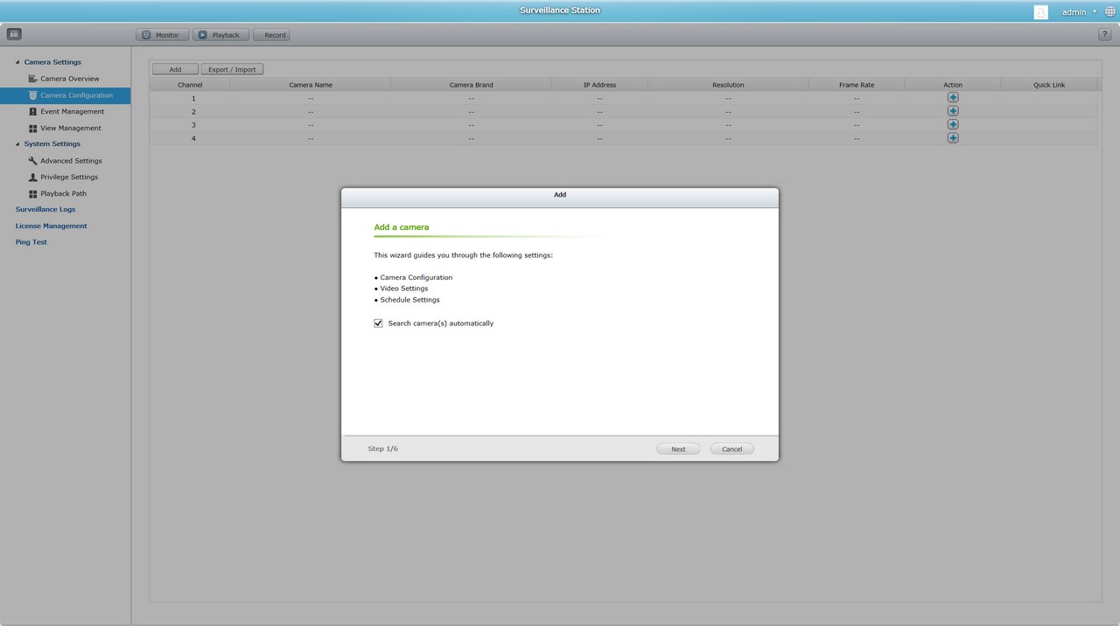This screenshot has height=626, width=1120.
Task: Collapse the System Settings tree group
Action: pyautogui.click(x=17, y=143)
